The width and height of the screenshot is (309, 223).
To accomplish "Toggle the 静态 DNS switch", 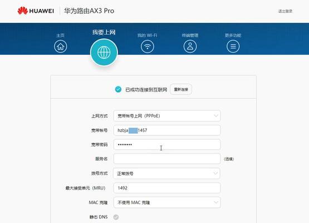I will pos(116,217).
